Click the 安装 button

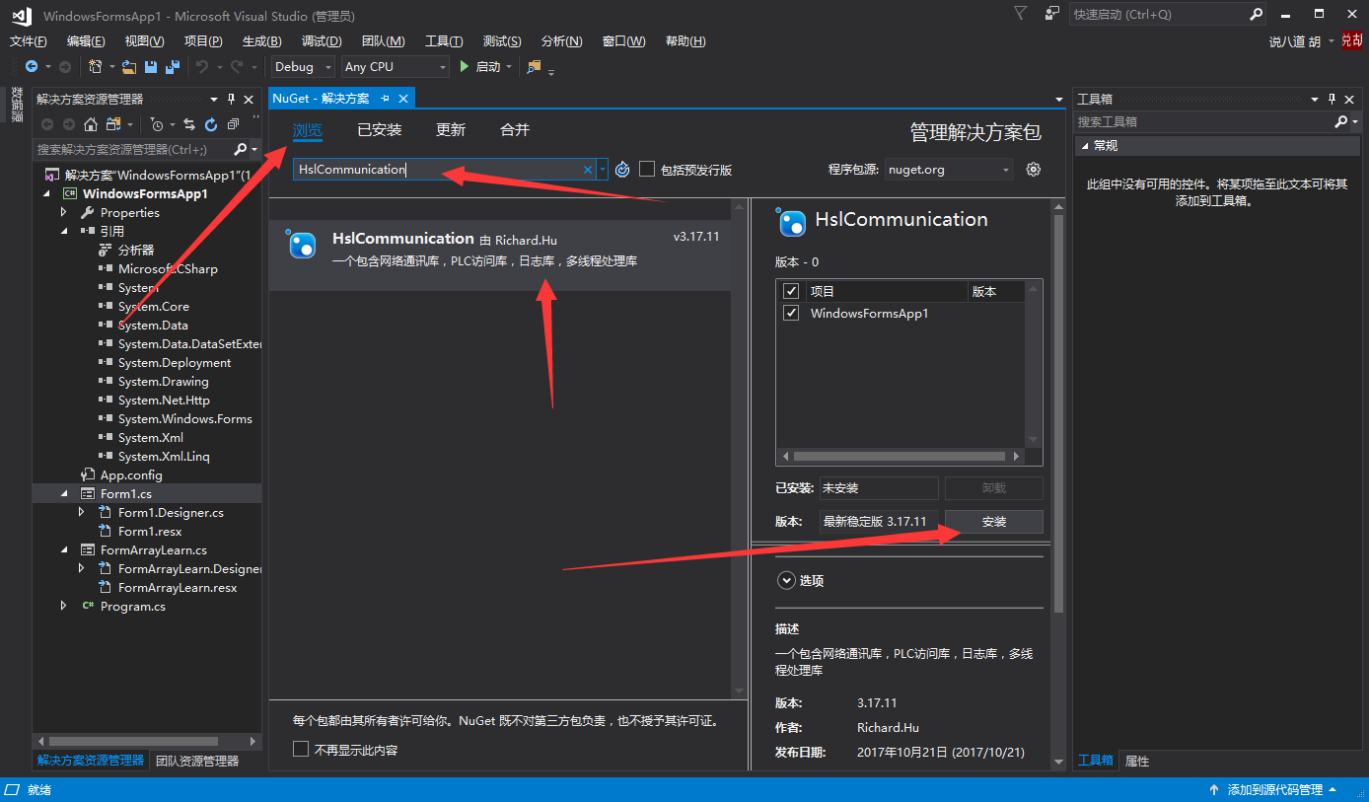point(993,522)
